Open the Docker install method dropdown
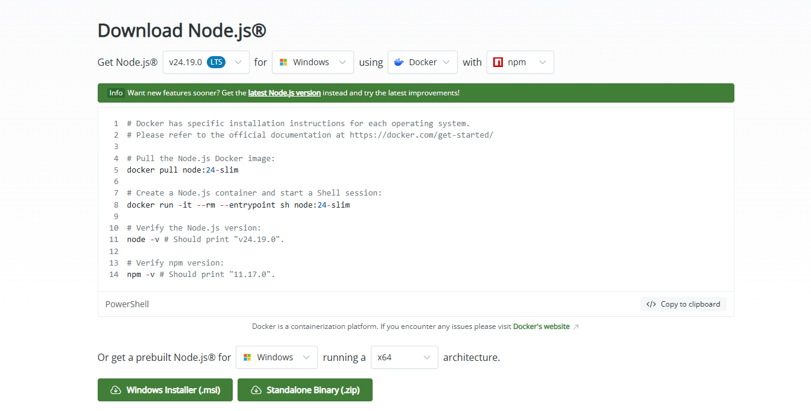 coord(423,62)
